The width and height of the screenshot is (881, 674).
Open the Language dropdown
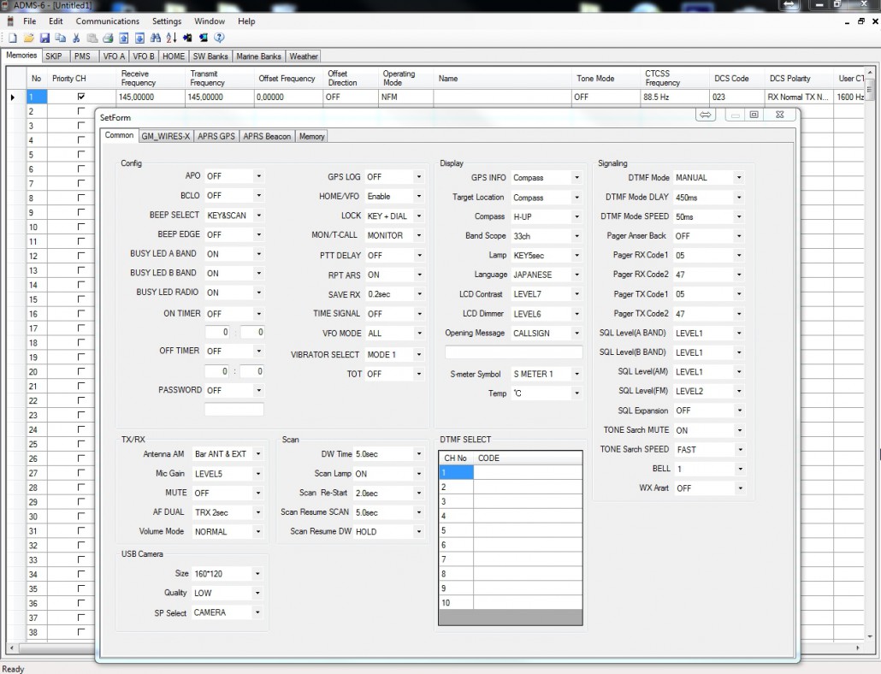(x=576, y=275)
